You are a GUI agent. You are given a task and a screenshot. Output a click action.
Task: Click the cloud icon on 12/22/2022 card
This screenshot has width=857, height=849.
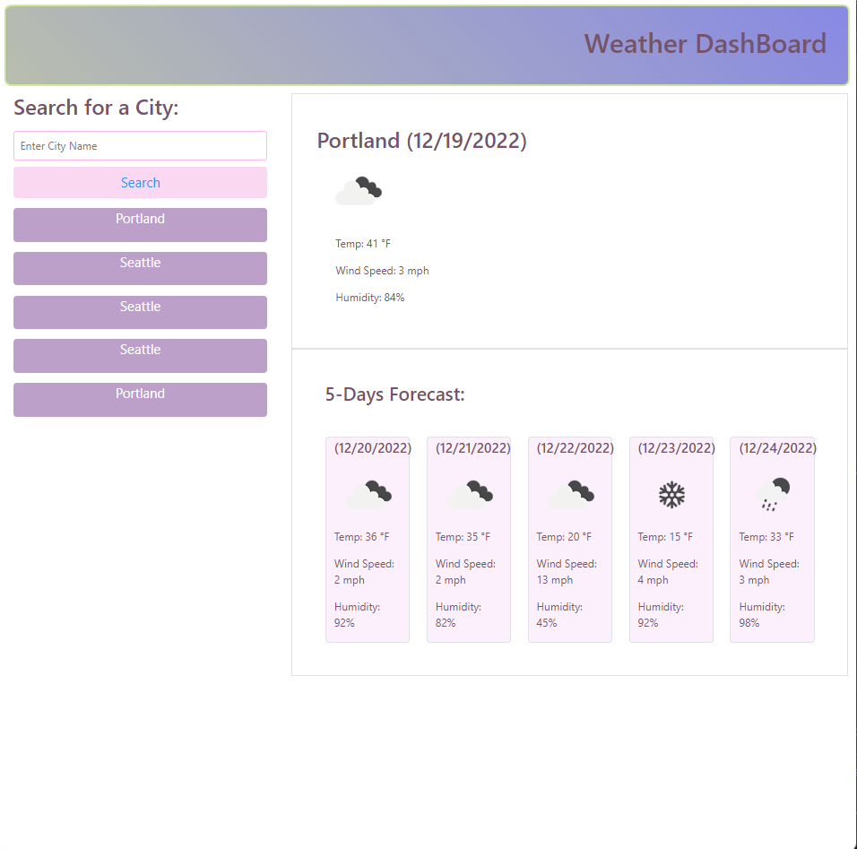571,495
